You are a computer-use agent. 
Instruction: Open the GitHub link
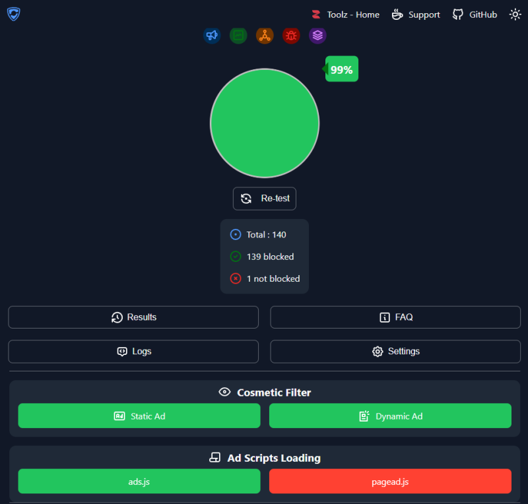coord(475,15)
